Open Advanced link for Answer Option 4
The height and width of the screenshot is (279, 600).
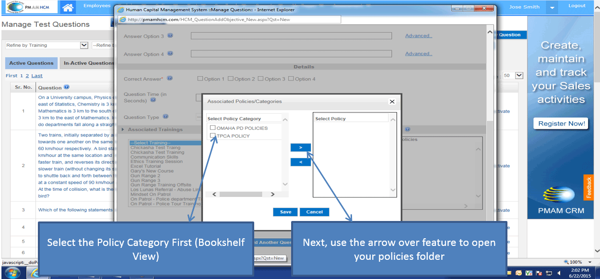[x=419, y=54]
